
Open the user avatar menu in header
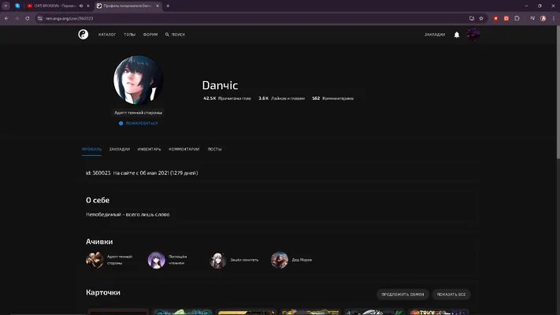[x=473, y=35]
